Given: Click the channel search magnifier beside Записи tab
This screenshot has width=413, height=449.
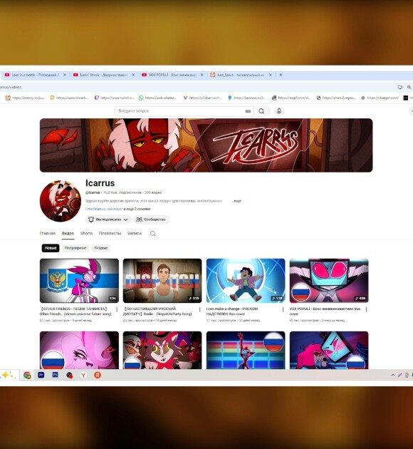Looking at the screenshot, I should pyautogui.click(x=152, y=233).
